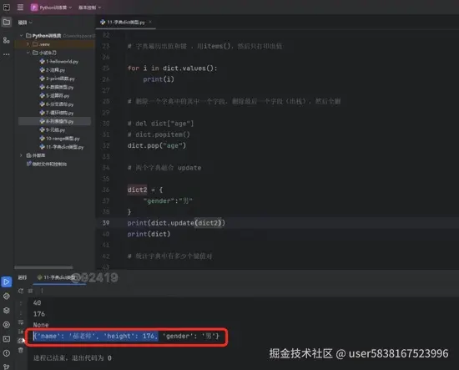This screenshot has width=459, height=370.
Task: Collapse the 小试牛刀 folder chevron
Action: pyautogui.click(x=28, y=53)
